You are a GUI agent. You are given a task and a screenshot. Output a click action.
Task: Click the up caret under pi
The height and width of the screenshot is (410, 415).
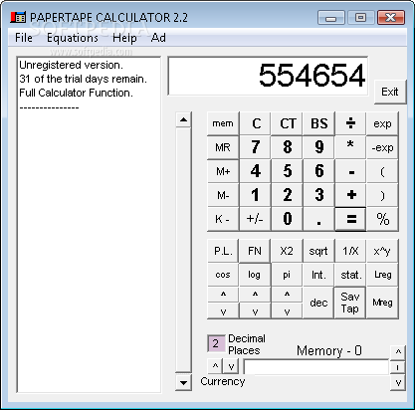coord(287,295)
